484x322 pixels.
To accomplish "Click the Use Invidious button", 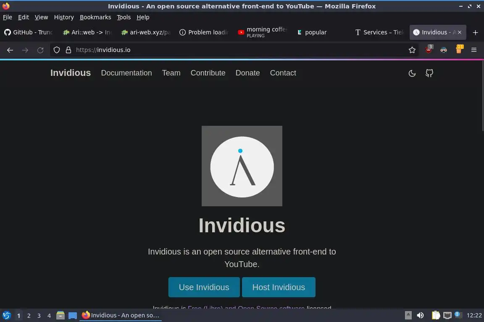I will coord(204,287).
